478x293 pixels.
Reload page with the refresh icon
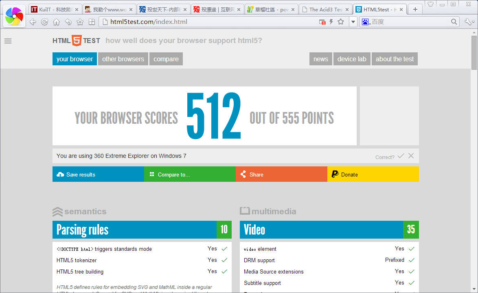(44, 22)
